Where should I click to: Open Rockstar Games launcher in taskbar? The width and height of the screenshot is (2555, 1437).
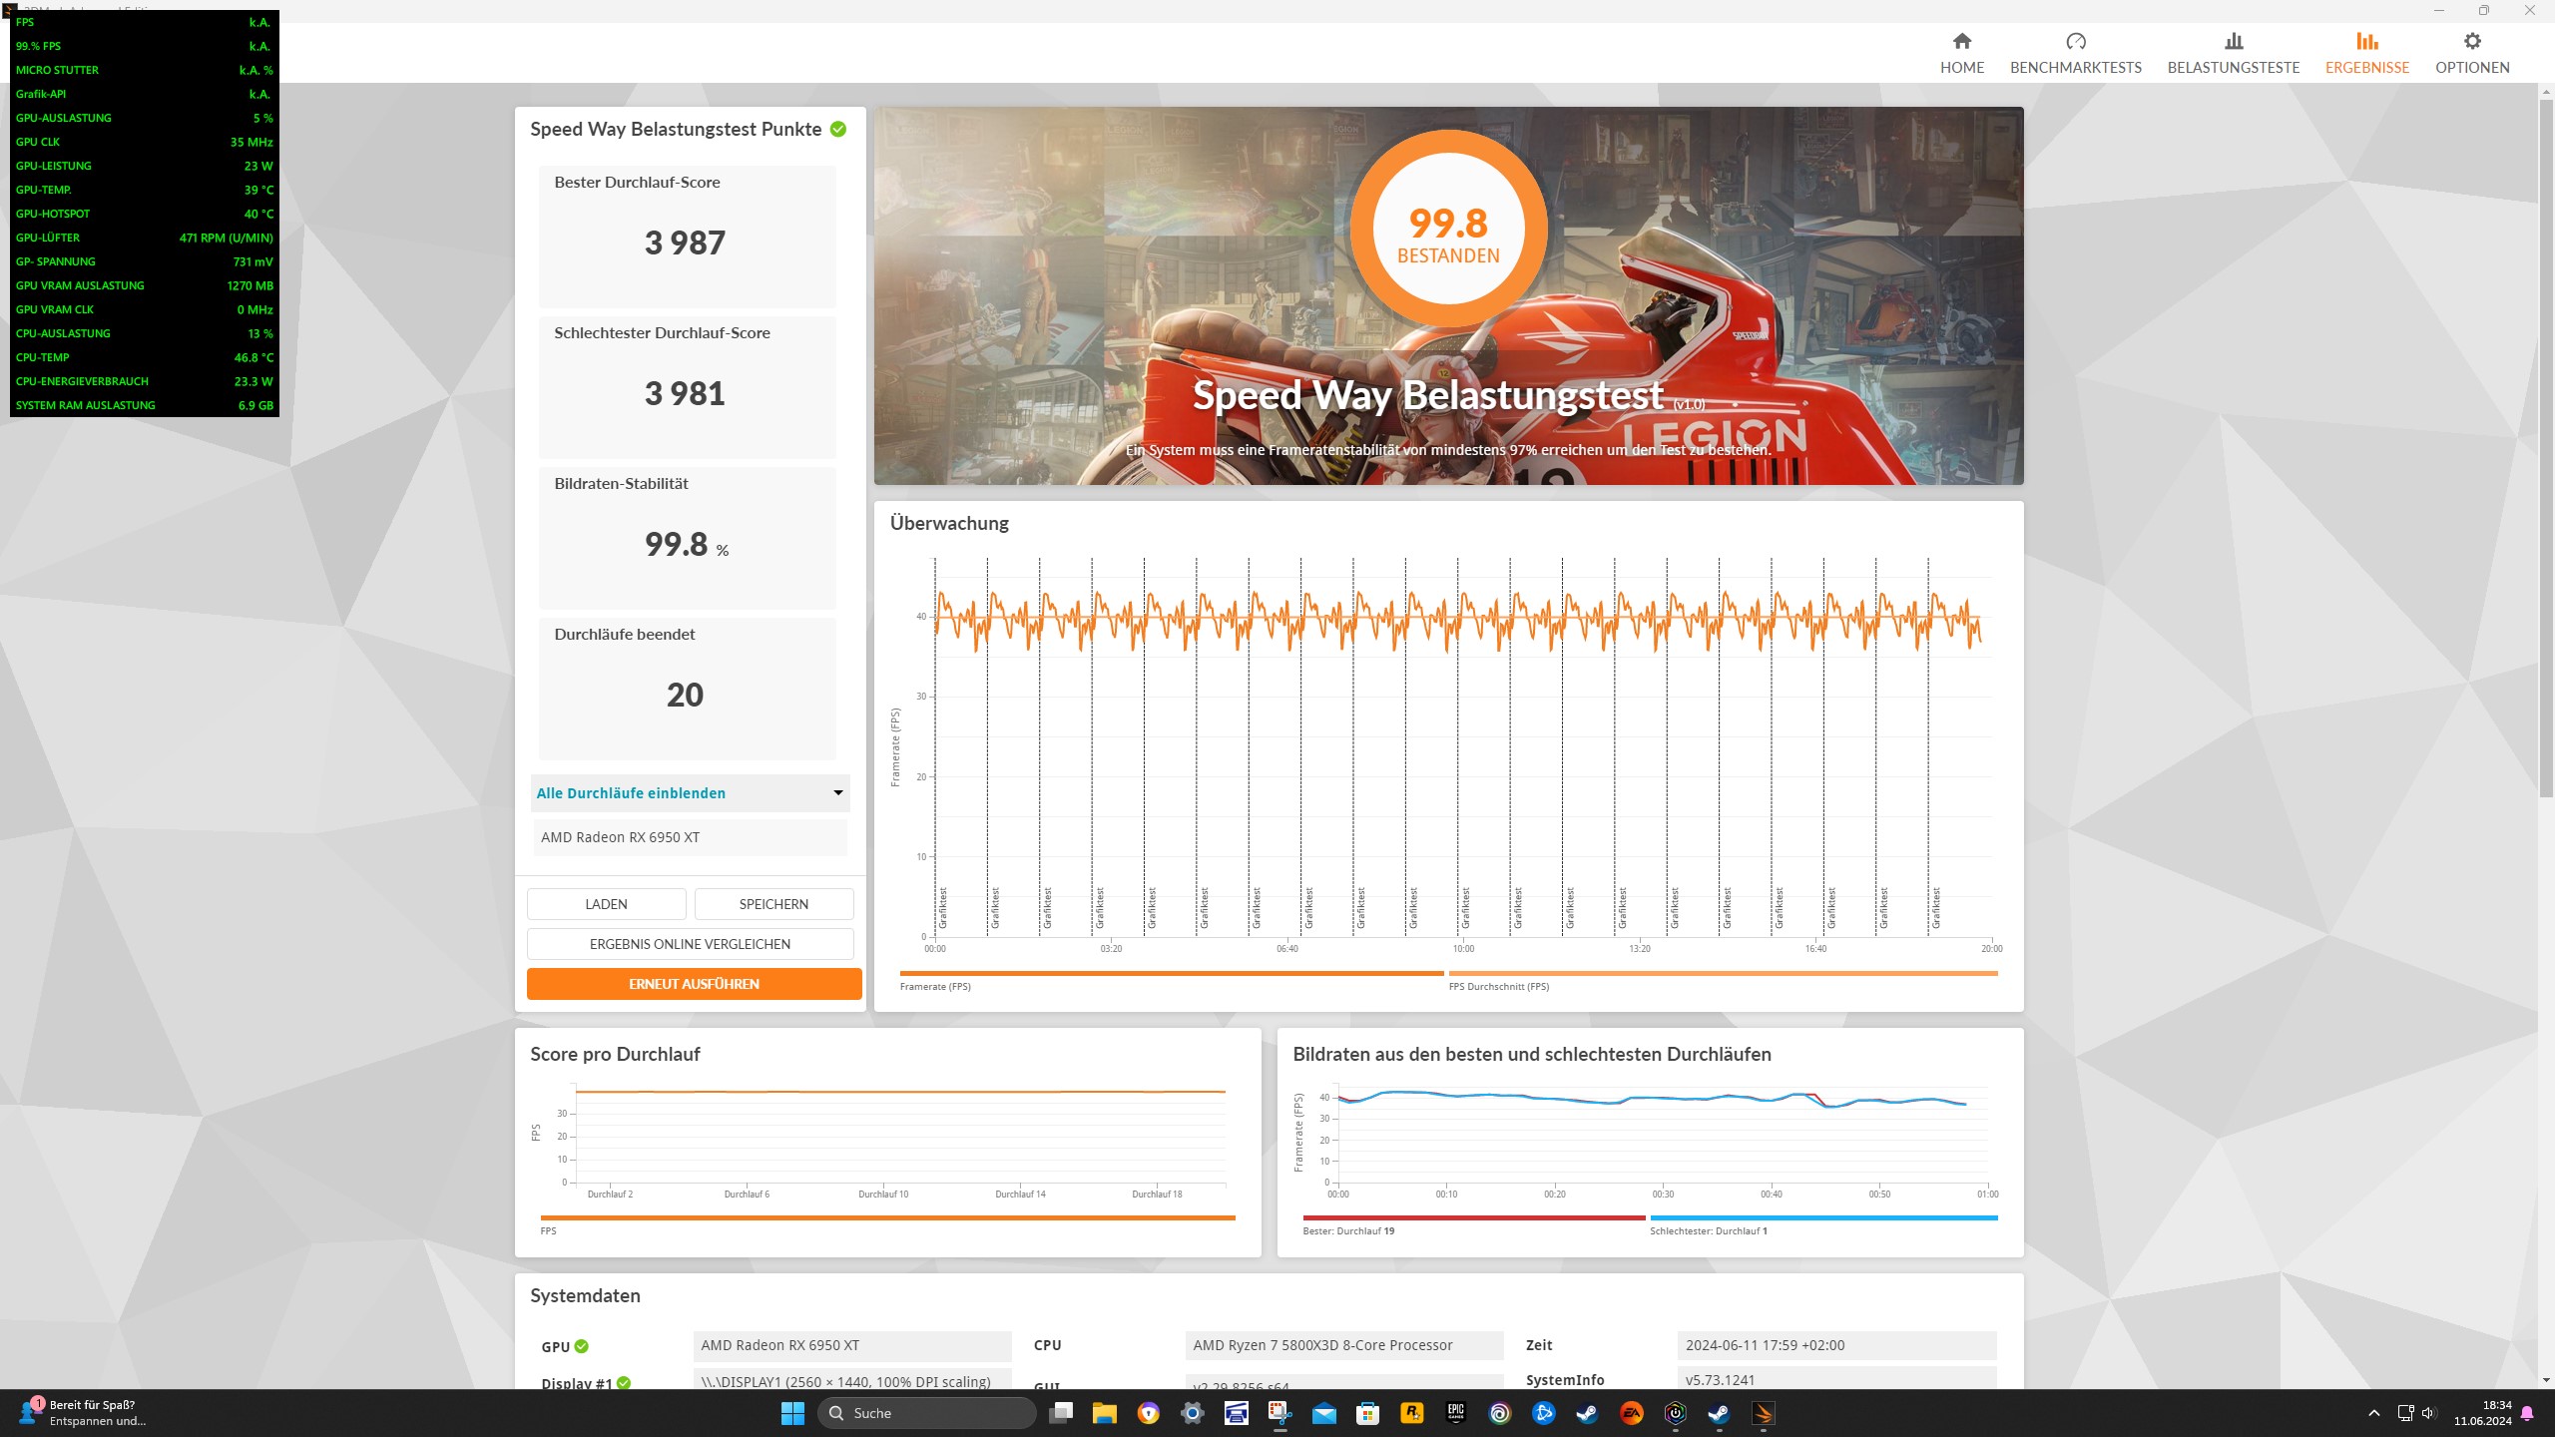1411,1413
